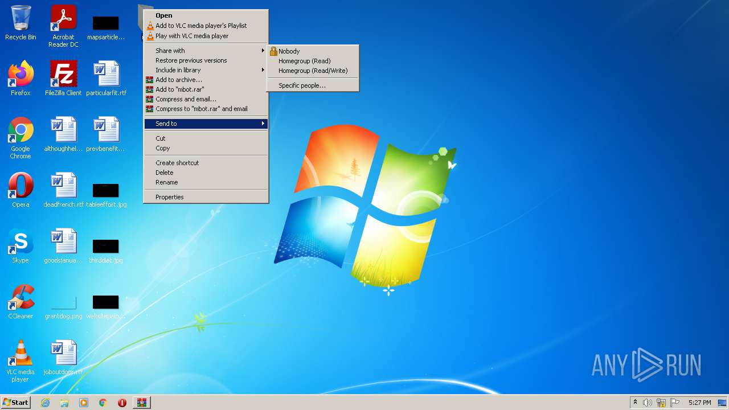The height and width of the screenshot is (410, 729).
Task: Select the mapsarticle file icon
Action: [106, 26]
